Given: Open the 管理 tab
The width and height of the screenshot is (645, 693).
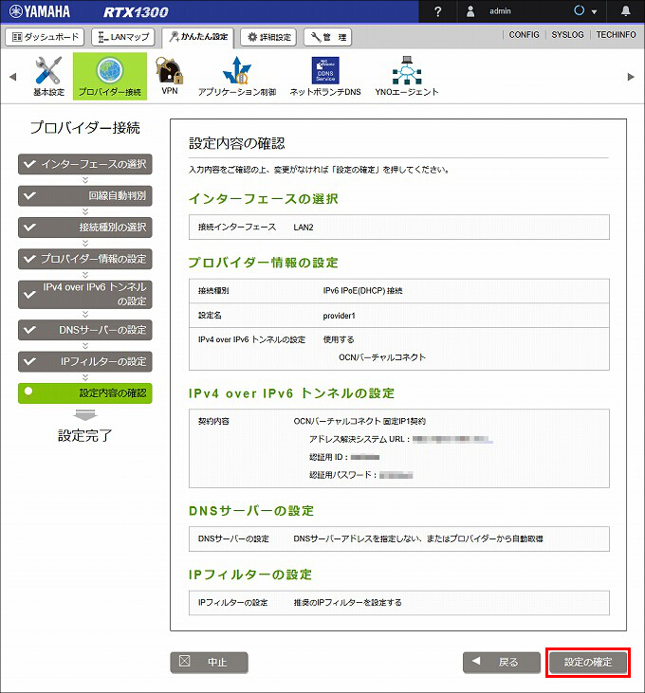Looking at the screenshot, I should [327, 37].
